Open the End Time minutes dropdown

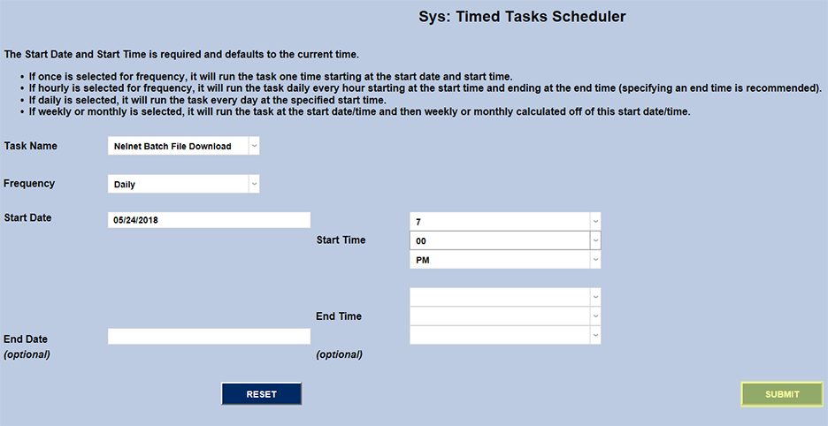click(505, 316)
